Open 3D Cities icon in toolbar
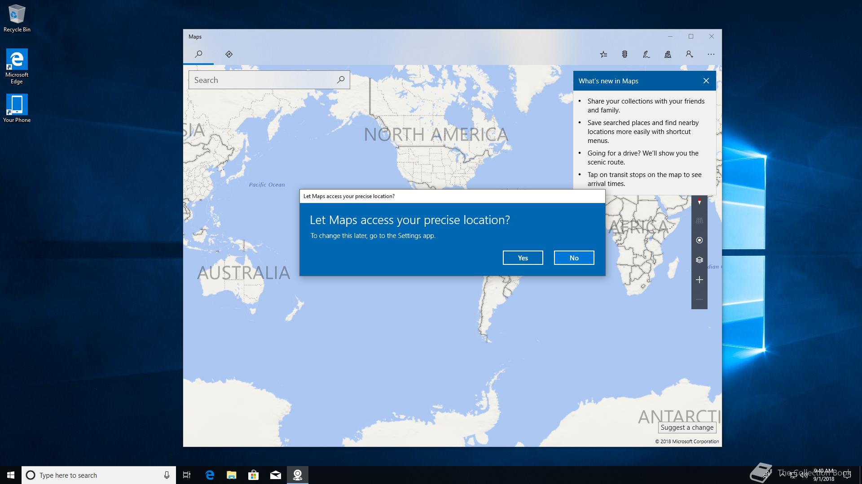The height and width of the screenshot is (484, 862). coord(668,54)
